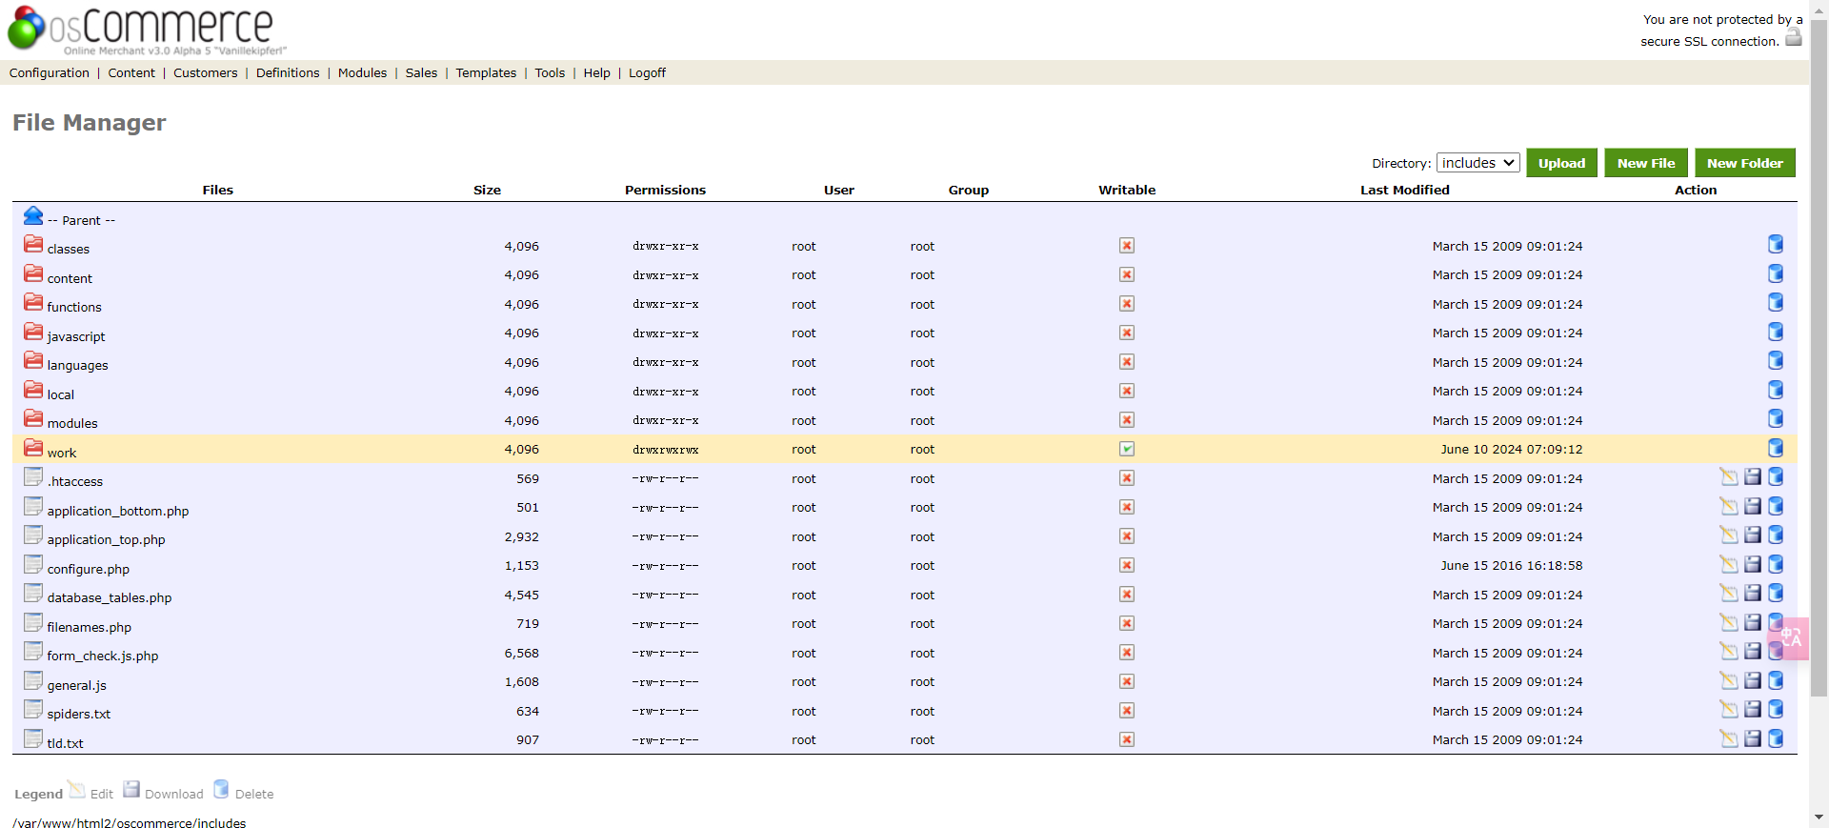Delete spiders.txt file

1776,710
